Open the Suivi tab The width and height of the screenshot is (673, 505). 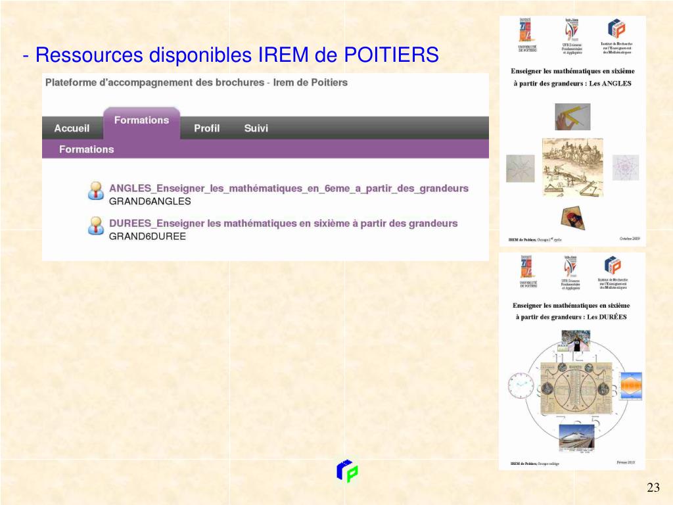256,128
